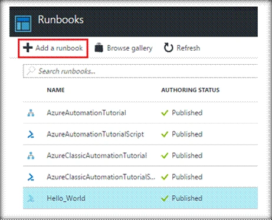
Task: Focus the Search runbooks input field
Action: point(140,71)
